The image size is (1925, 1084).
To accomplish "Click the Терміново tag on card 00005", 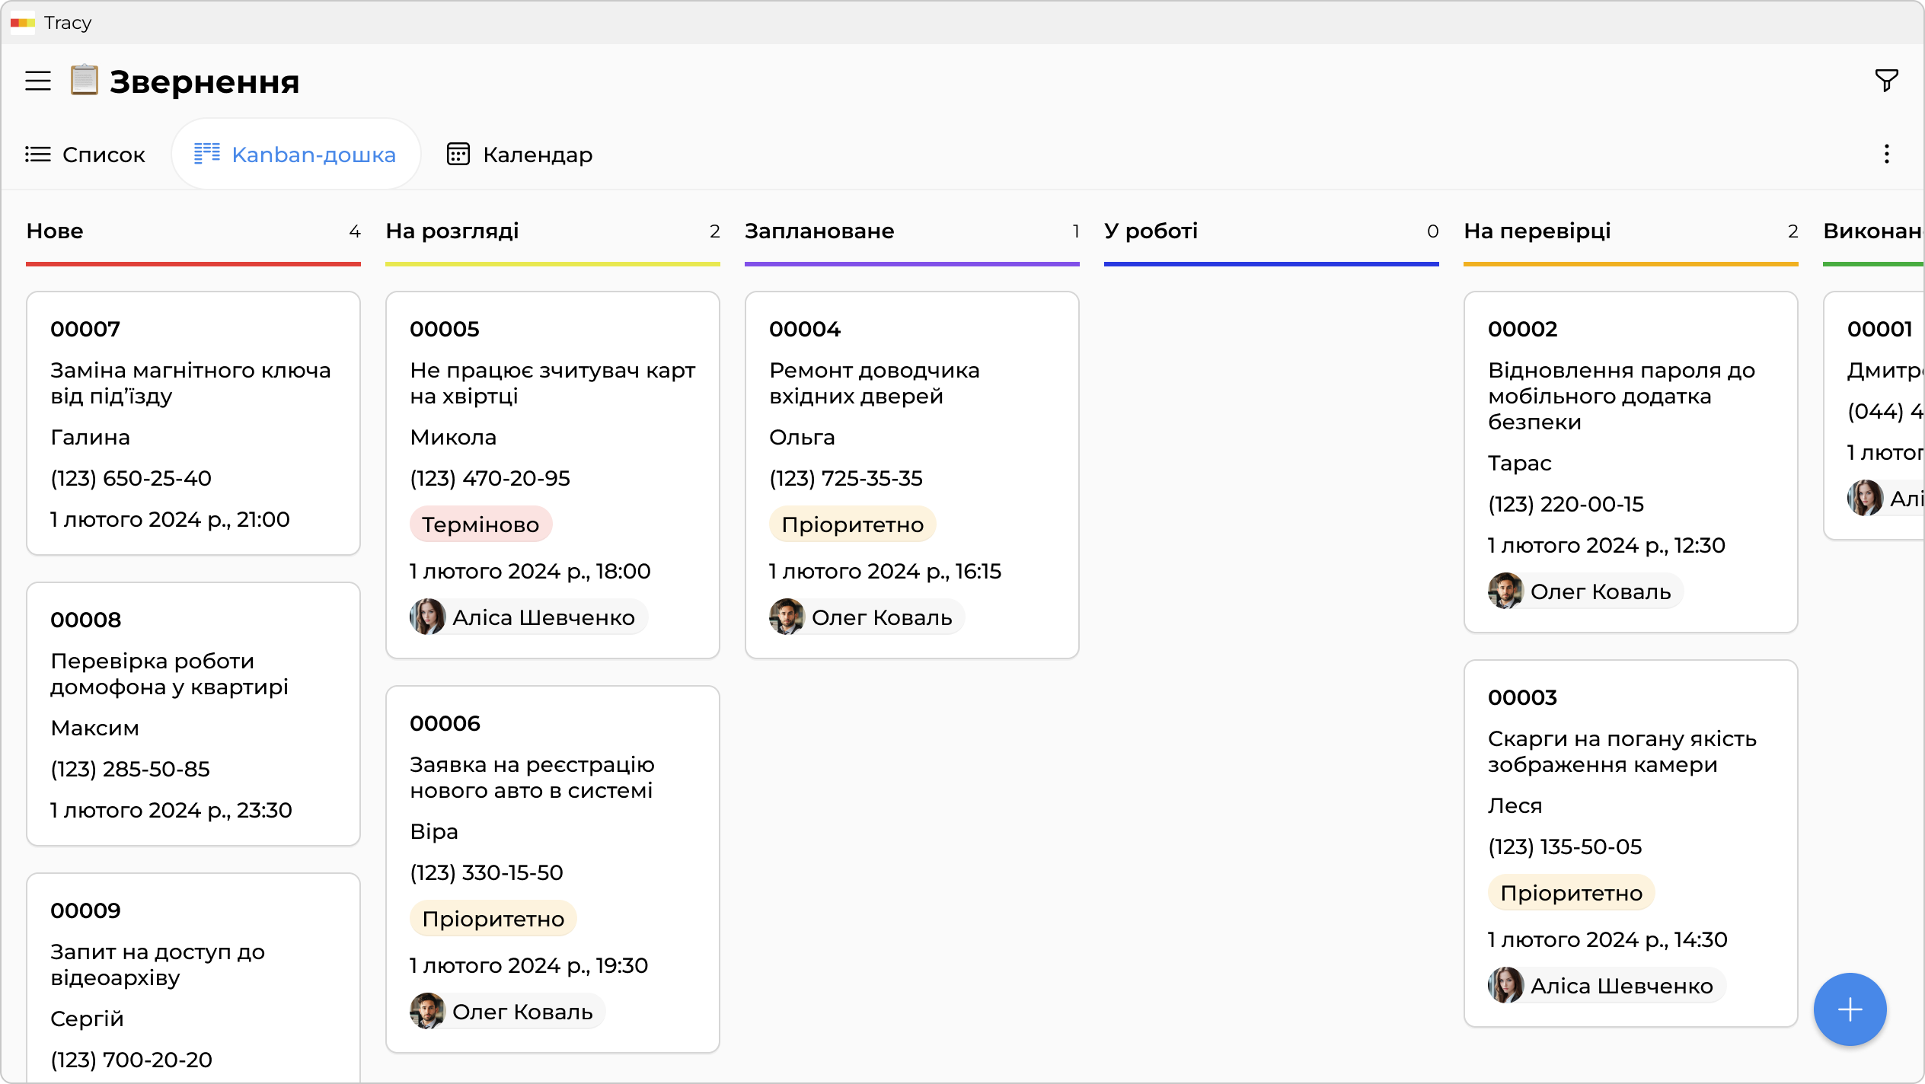I will point(480,524).
